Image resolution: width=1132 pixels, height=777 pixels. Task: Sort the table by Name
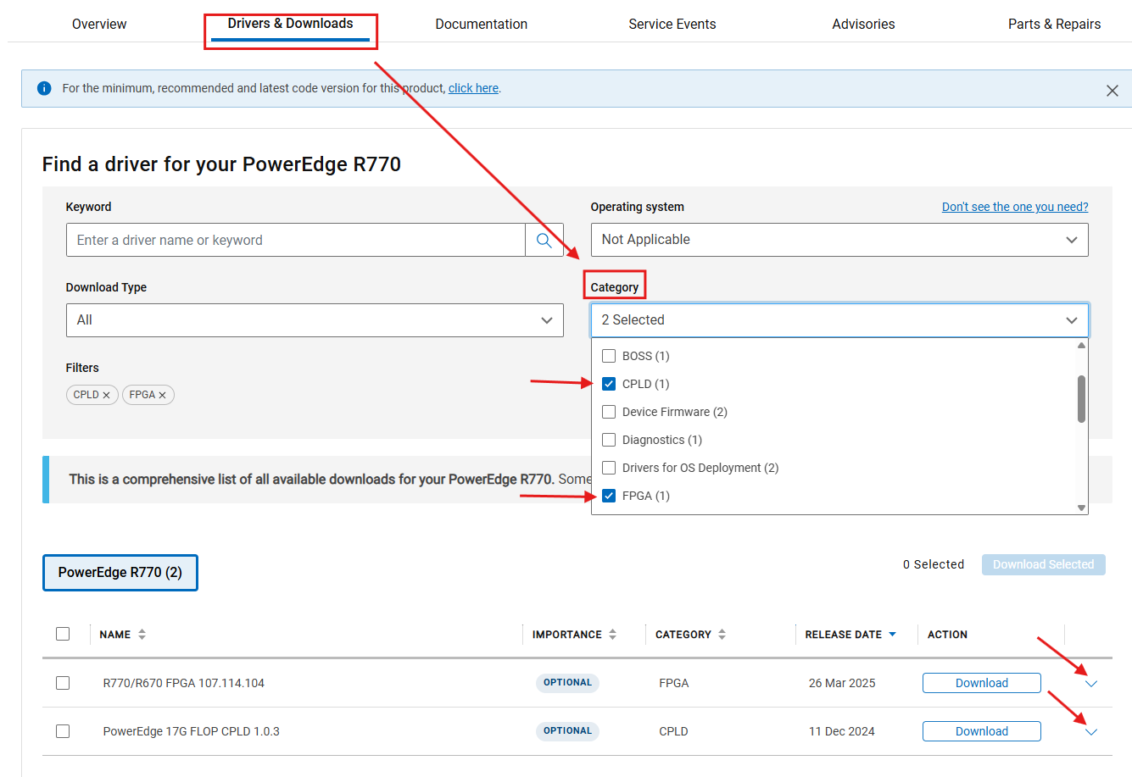140,634
